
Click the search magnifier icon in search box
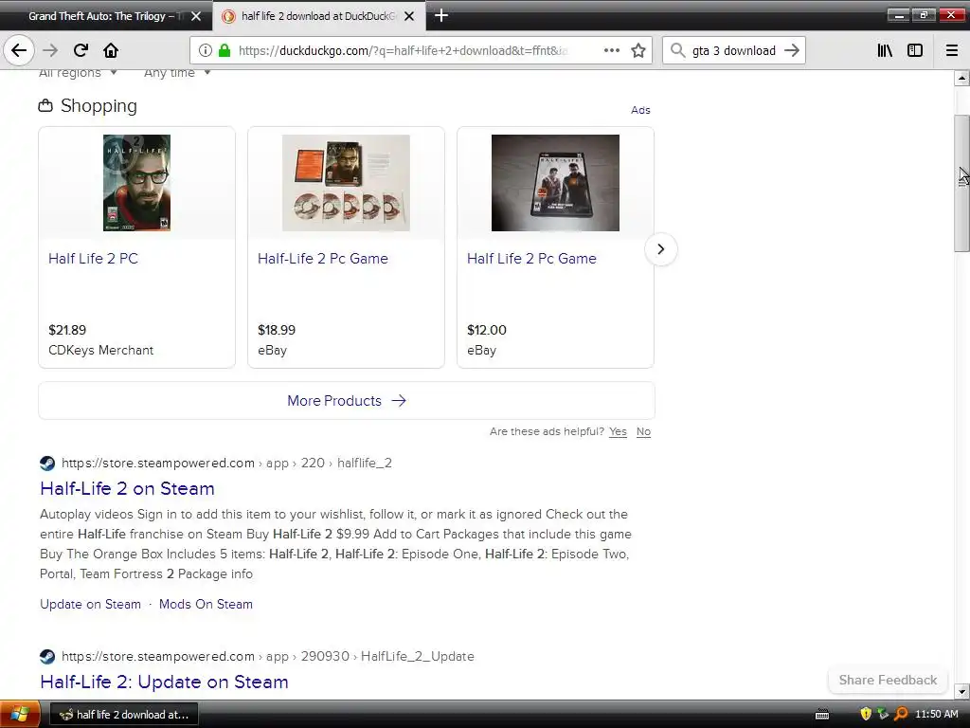tap(678, 50)
